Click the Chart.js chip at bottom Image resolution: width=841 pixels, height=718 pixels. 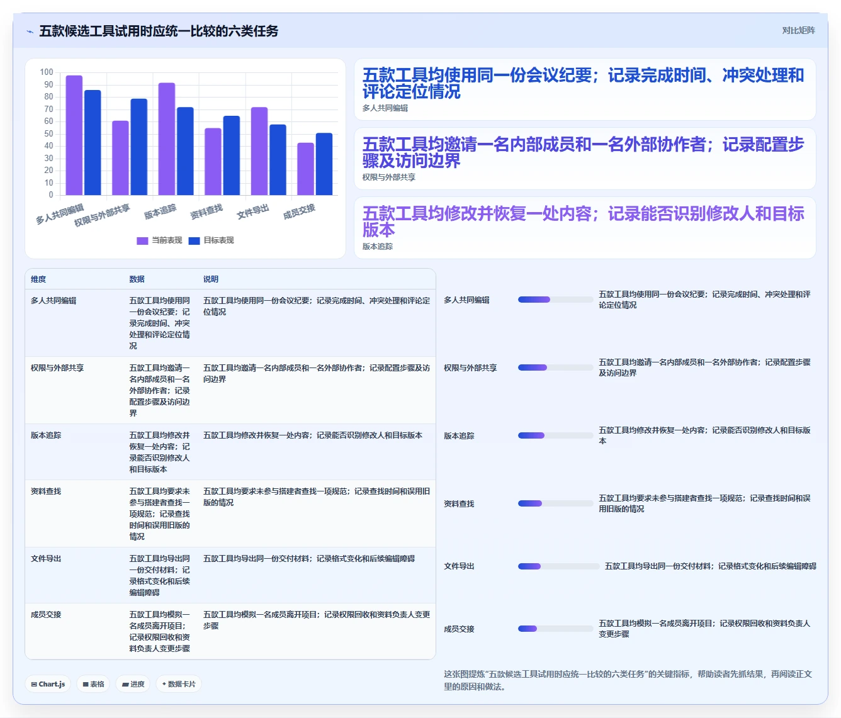48,684
